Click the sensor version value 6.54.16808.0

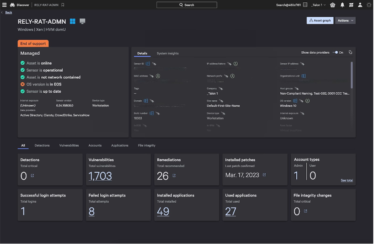[x=65, y=105]
